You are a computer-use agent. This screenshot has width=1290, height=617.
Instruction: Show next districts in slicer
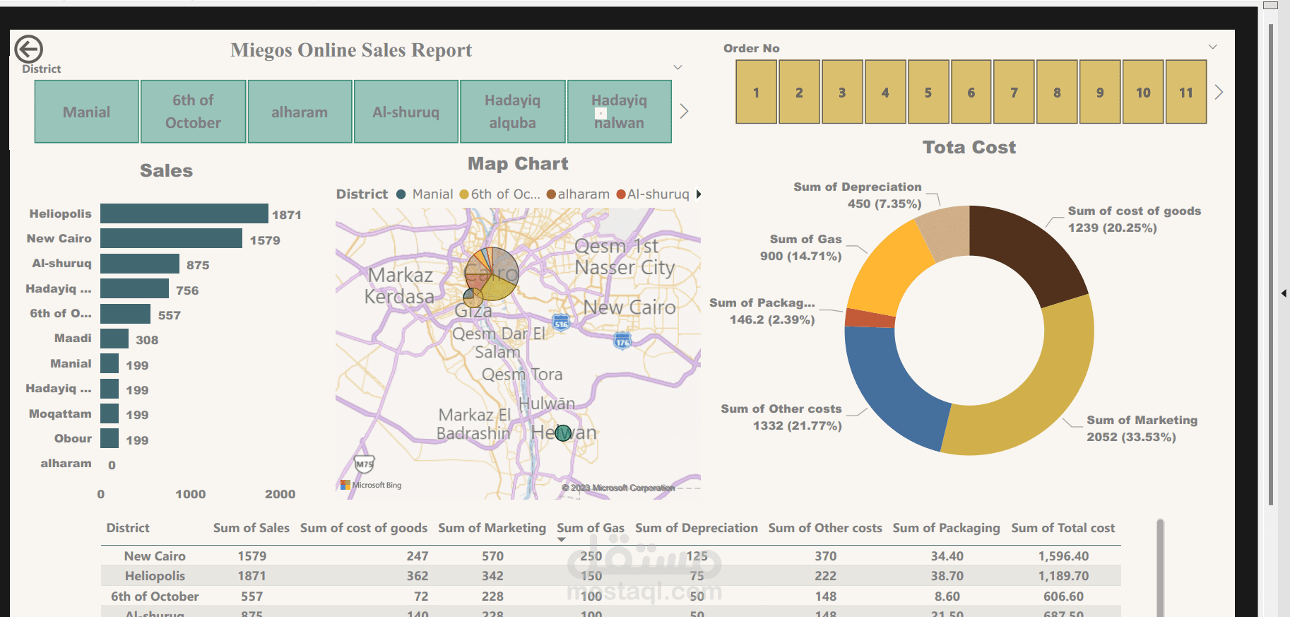683,111
